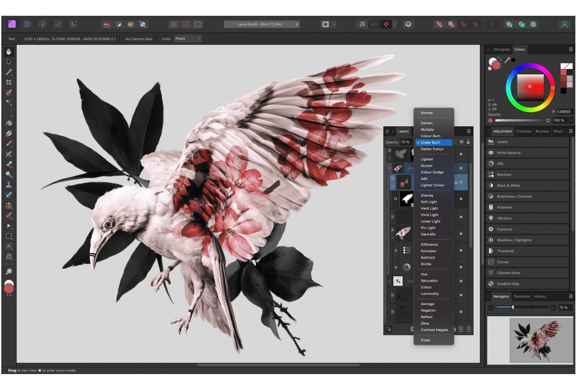
Task: Click the Navigator zoom slider
Action: (x=522, y=307)
